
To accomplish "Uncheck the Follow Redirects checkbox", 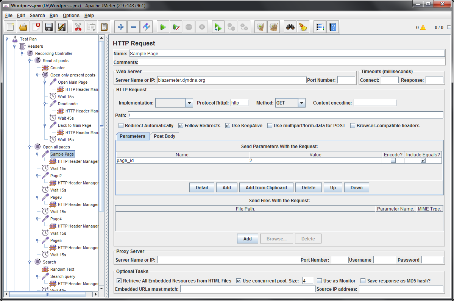I will click(x=181, y=126).
